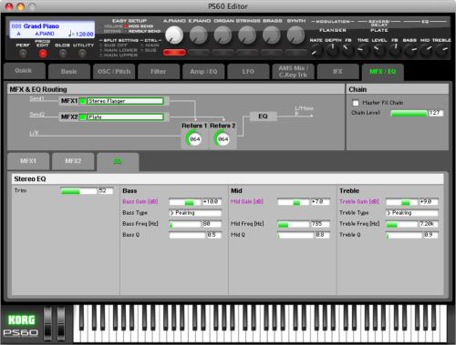Click the Chain Level value field 127
This screenshot has height=345, width=456.
[436, 113]
